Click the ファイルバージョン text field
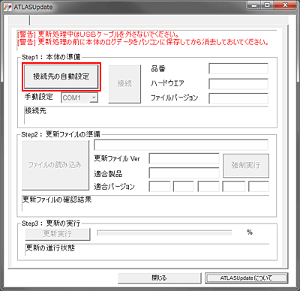The image size is (300, 291). point(238,98)
